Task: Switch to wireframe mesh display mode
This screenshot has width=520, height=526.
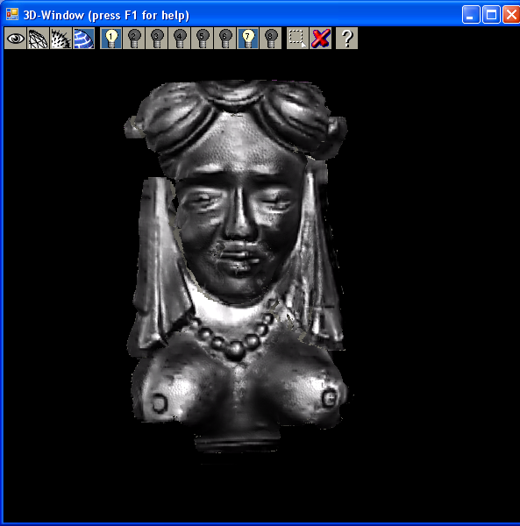Action: [x=38, y=39]
